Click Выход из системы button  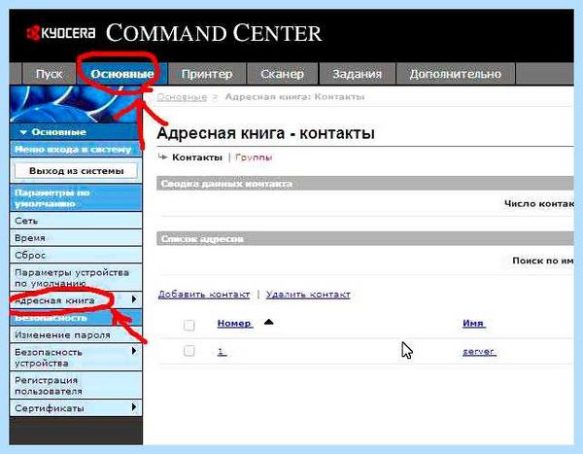click(76, 171)
